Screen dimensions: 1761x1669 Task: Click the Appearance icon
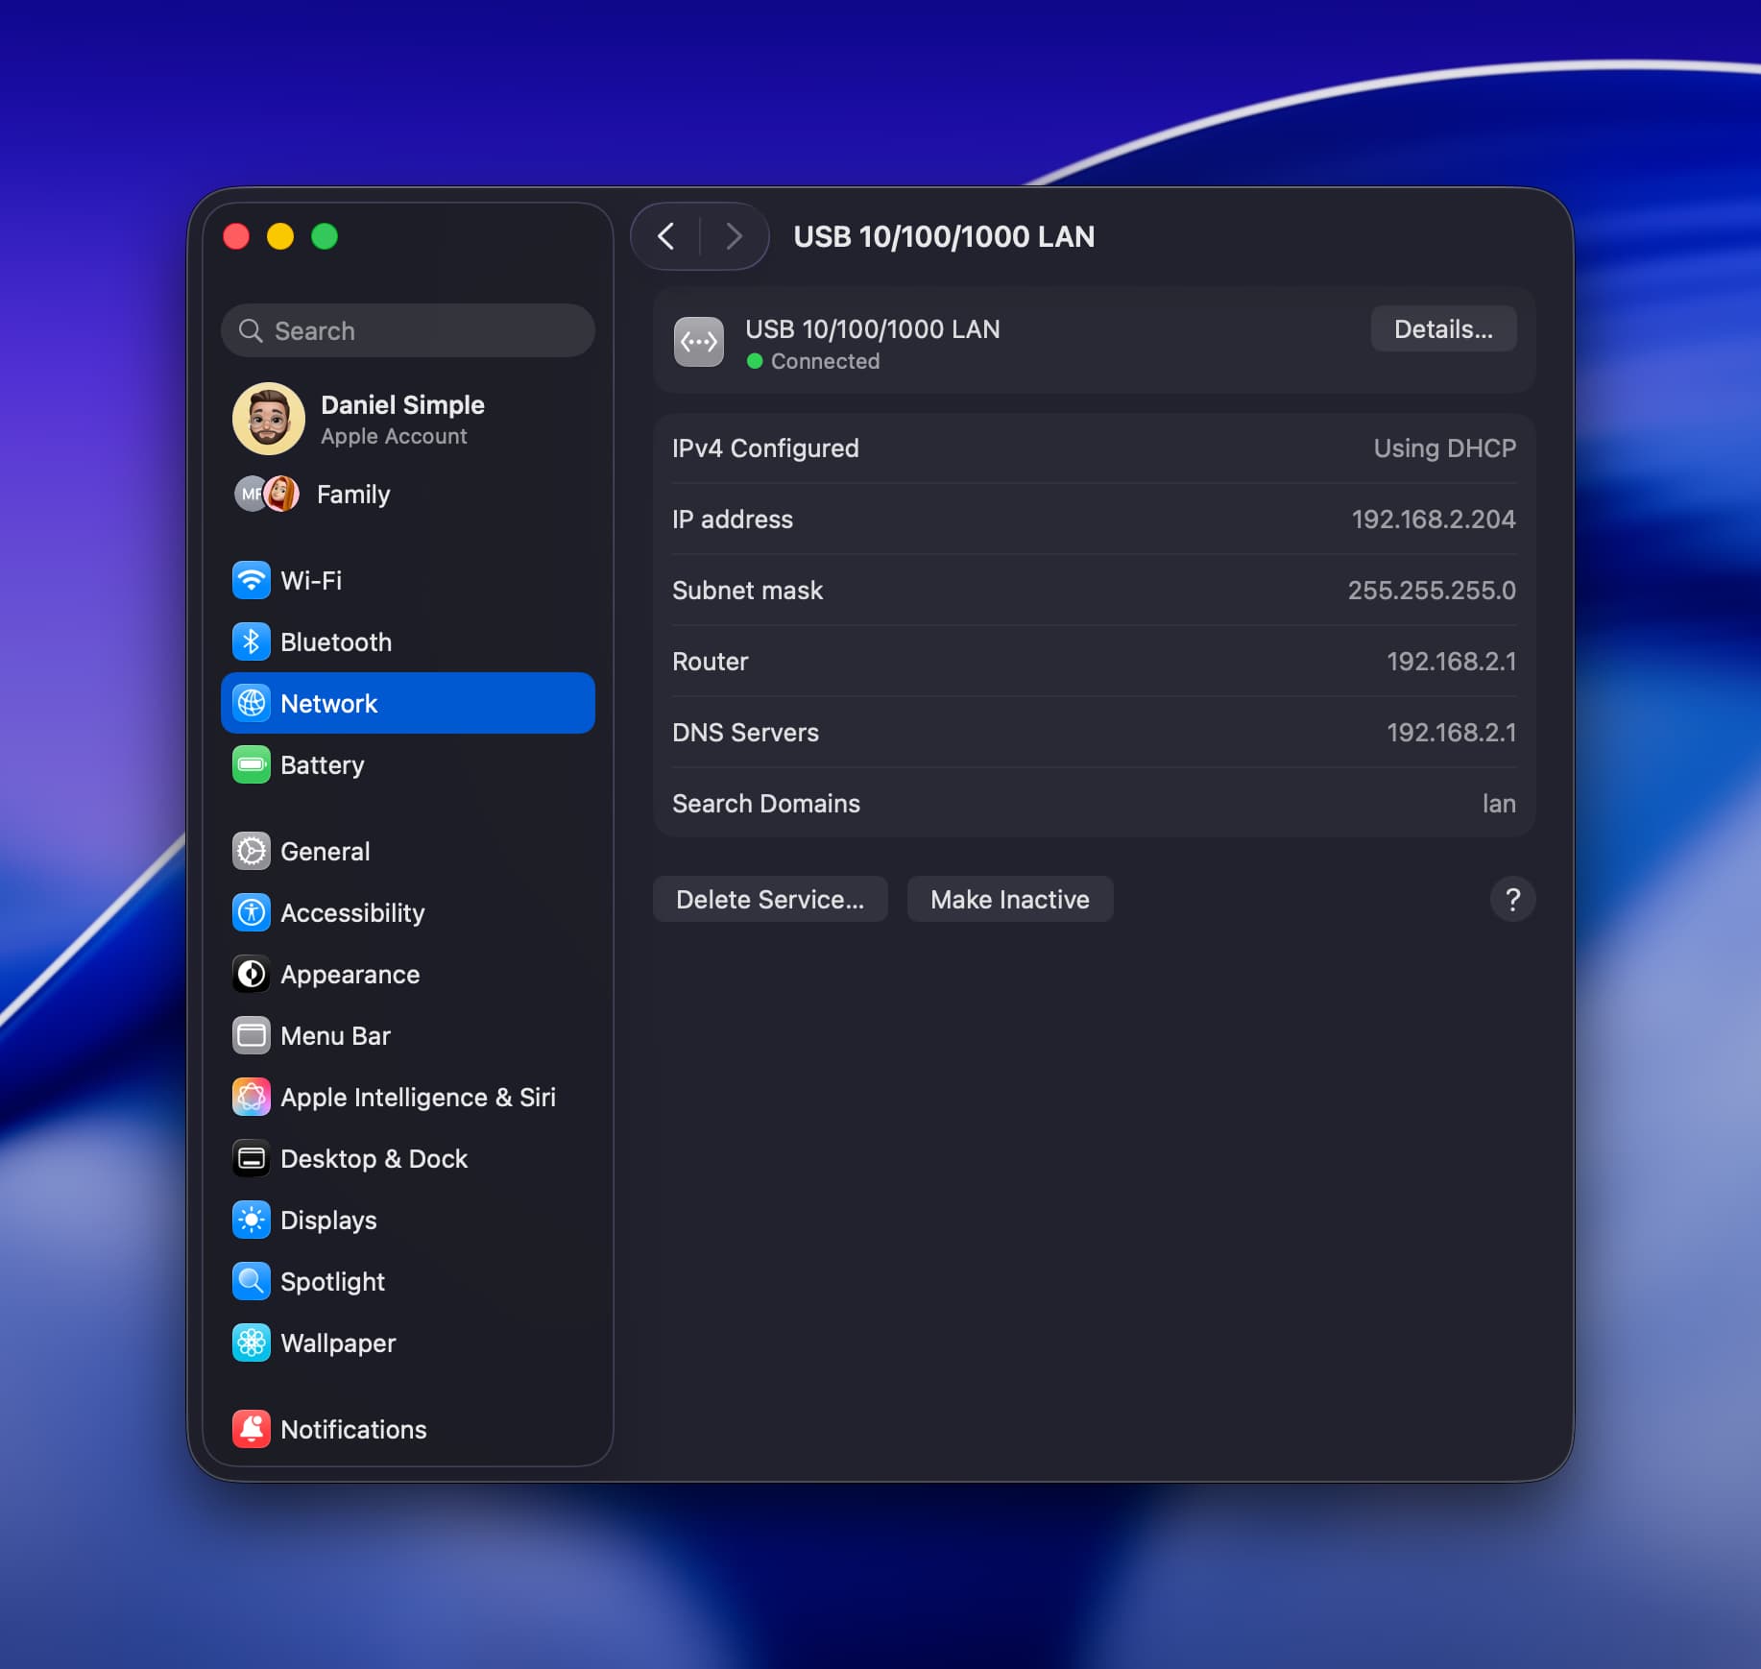252,974
